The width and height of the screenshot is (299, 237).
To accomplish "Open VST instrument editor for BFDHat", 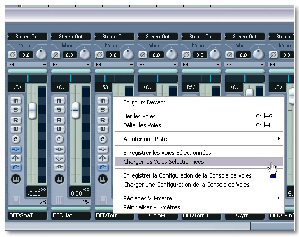I will tap(59, 179).
